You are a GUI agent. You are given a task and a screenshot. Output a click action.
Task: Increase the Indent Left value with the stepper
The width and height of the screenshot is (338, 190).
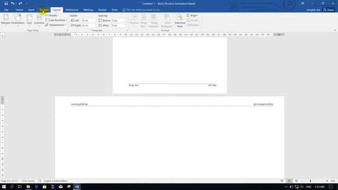[x=96, y=20]
